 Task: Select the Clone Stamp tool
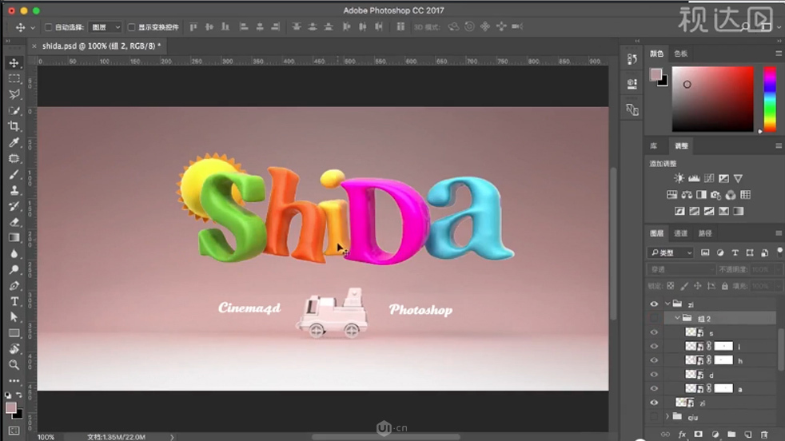pyautogui.click(x=14, y=190)
